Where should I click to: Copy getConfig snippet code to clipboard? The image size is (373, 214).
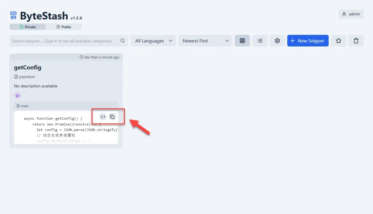[x=112, y=117]
